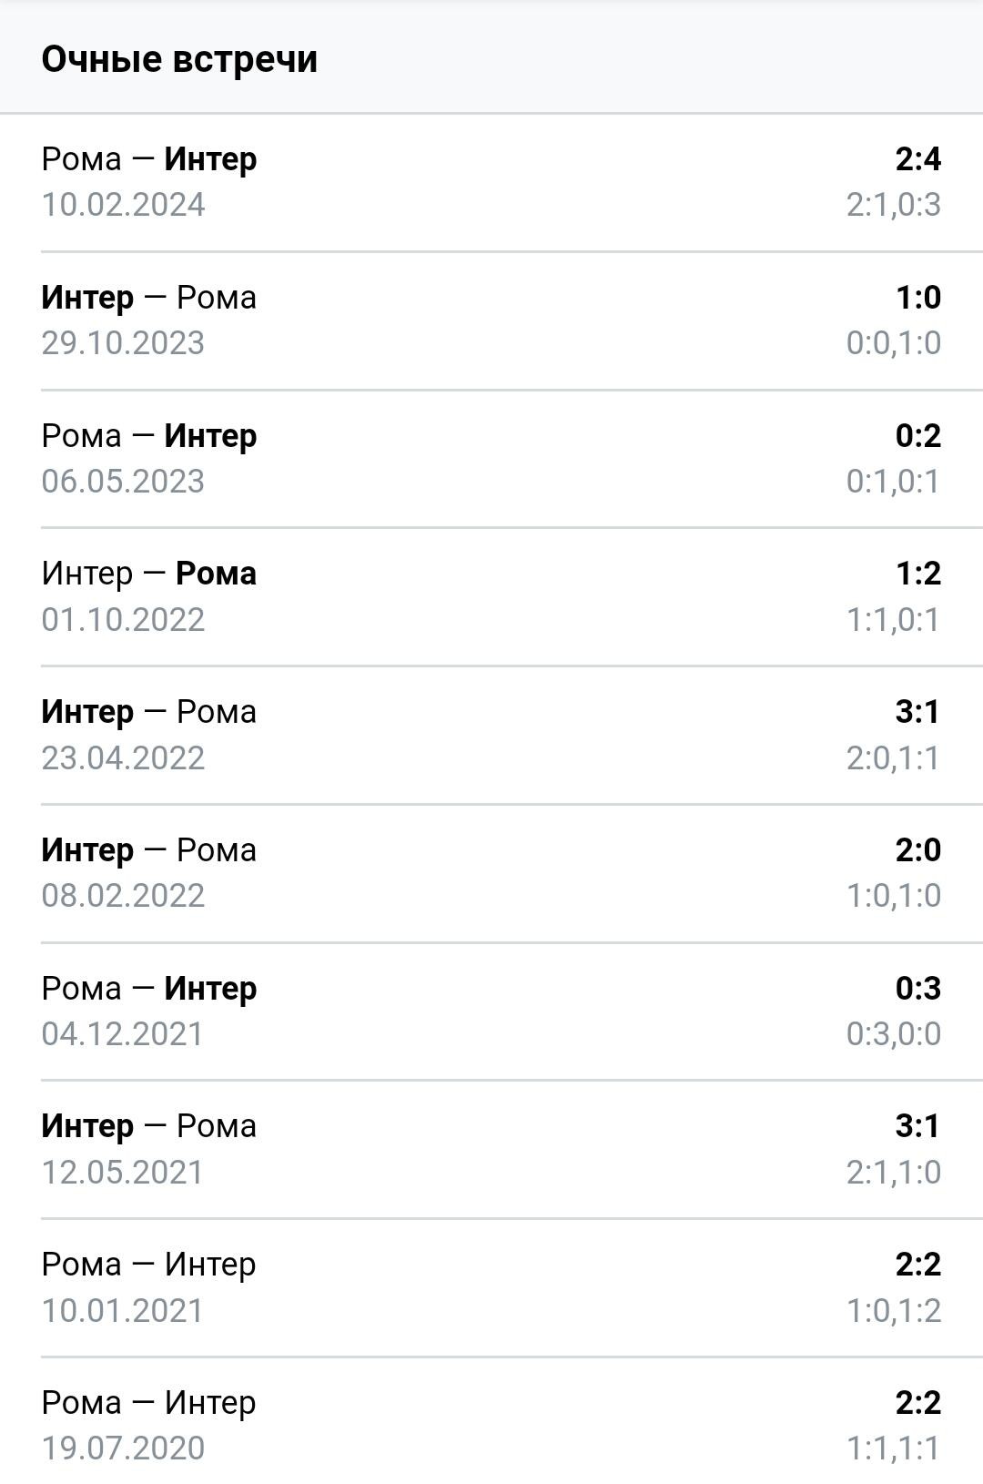Click the 0:3 final score
The height and width of the screenshot is (1484, 983).
(918, 989)
